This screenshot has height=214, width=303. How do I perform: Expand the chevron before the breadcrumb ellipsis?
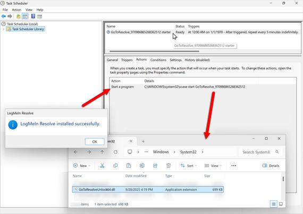point(138,152)
